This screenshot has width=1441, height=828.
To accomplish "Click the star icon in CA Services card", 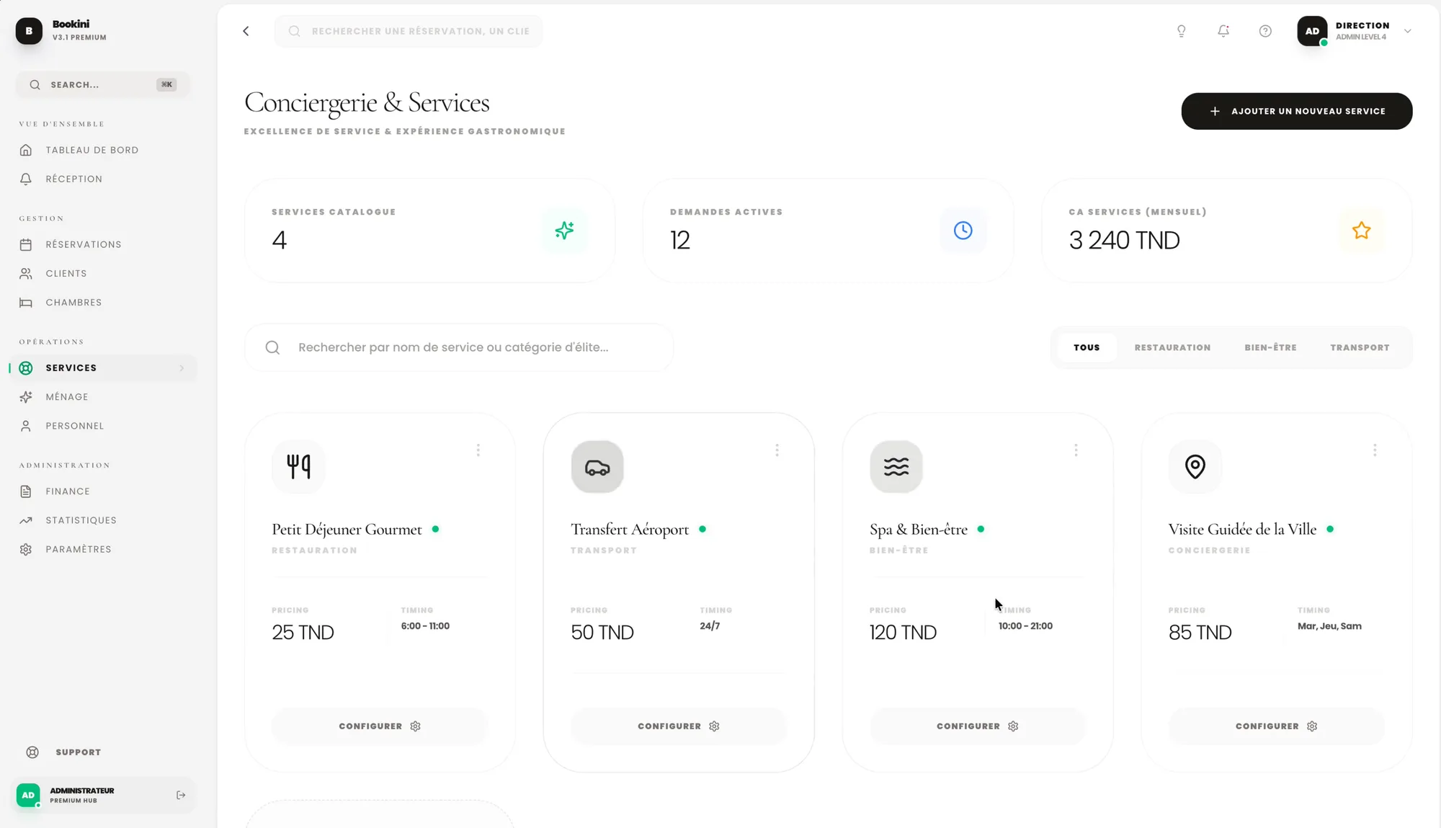I will point(1362,231).
